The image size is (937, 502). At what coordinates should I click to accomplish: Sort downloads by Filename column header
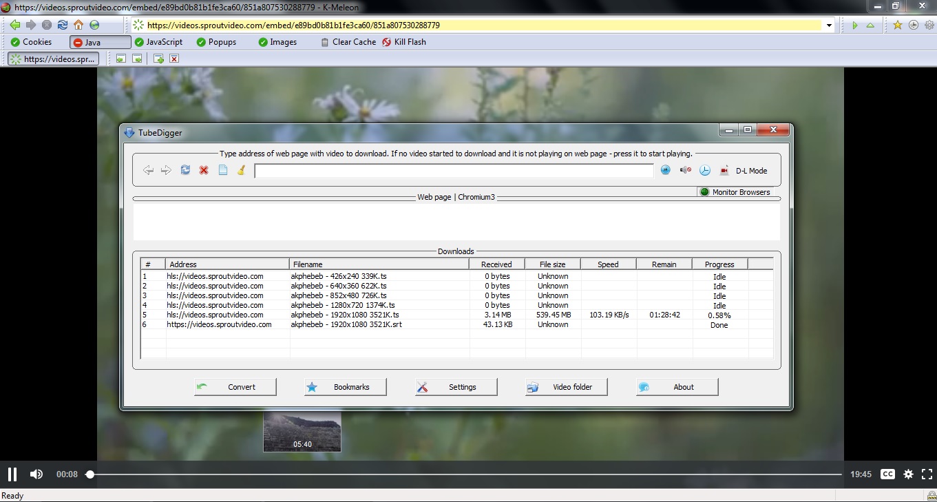click(x=379, y=264)
